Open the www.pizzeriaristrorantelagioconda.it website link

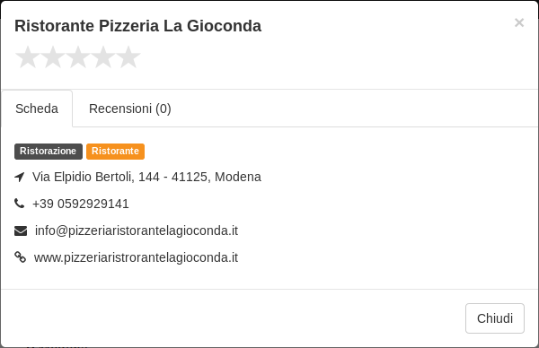136,257
